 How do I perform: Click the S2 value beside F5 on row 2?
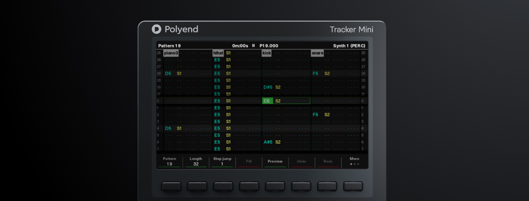point(327,115)
